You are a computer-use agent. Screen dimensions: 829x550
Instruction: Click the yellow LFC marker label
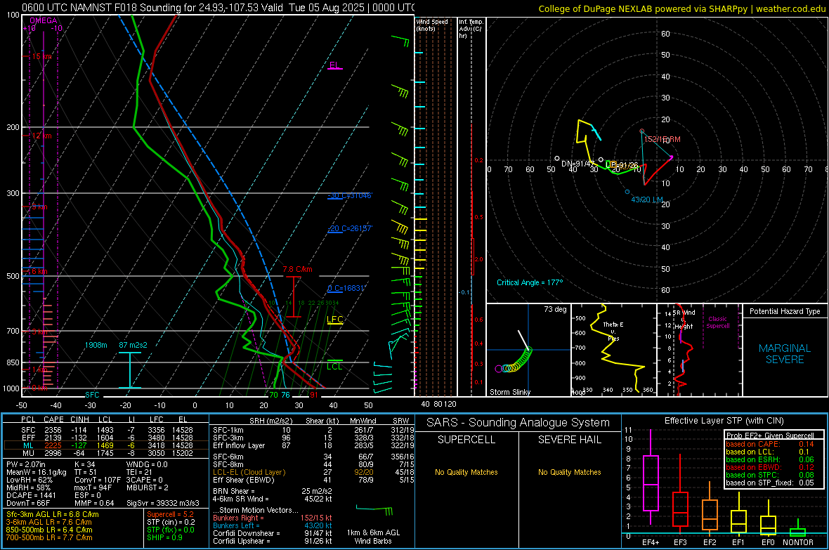coord(334,320)
